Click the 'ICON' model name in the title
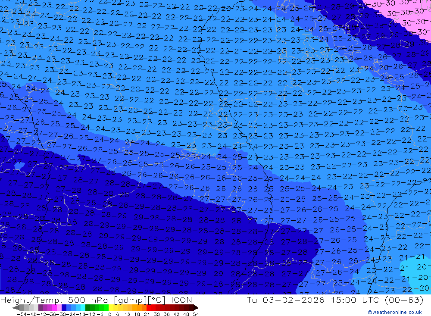The height and width of the screenshot is (316, 431). (181, 300)
